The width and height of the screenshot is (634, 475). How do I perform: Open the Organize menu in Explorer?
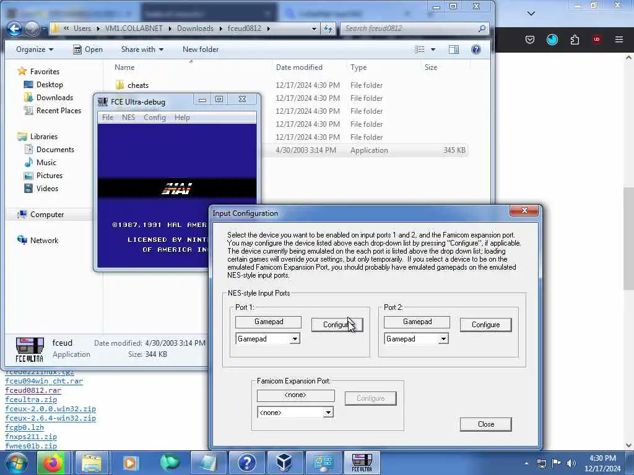(x=35, y=49)
